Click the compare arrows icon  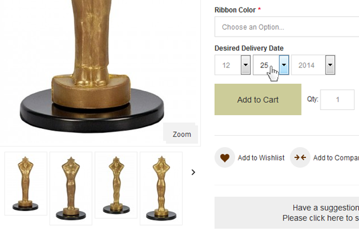300,158
